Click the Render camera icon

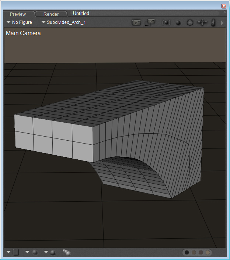(x=136, y=22)
